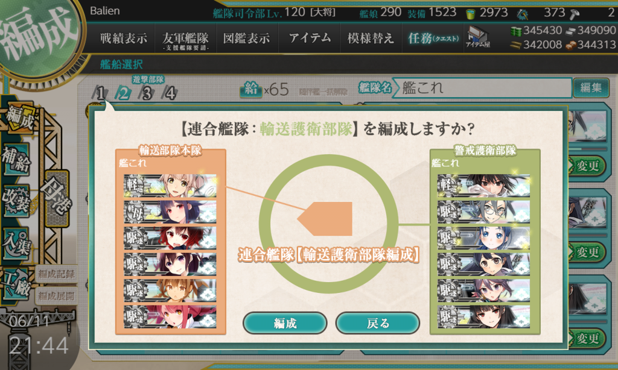Click the 編成 sidebar icon
The image size is (618, 370).
pyautogui.click(x=20, y=119)
